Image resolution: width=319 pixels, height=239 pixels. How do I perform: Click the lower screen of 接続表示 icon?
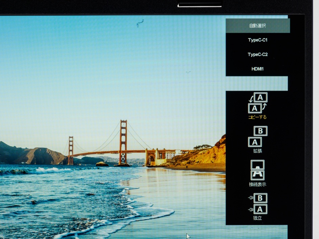coord(257,175)
